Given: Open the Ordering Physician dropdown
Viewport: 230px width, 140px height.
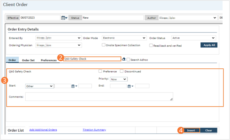Looking at the screenshot, I should [59, 45].
